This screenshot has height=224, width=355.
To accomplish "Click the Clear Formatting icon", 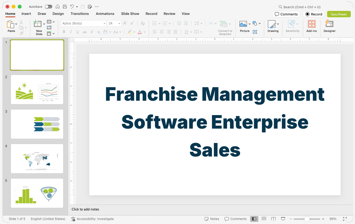I will coord(143,23).
